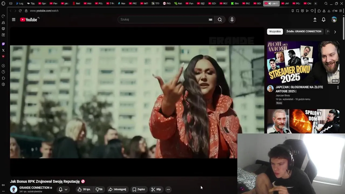Switch to the TITA tab
The height and width of the screenshot is (194, 345).
(x=156, y=4)
